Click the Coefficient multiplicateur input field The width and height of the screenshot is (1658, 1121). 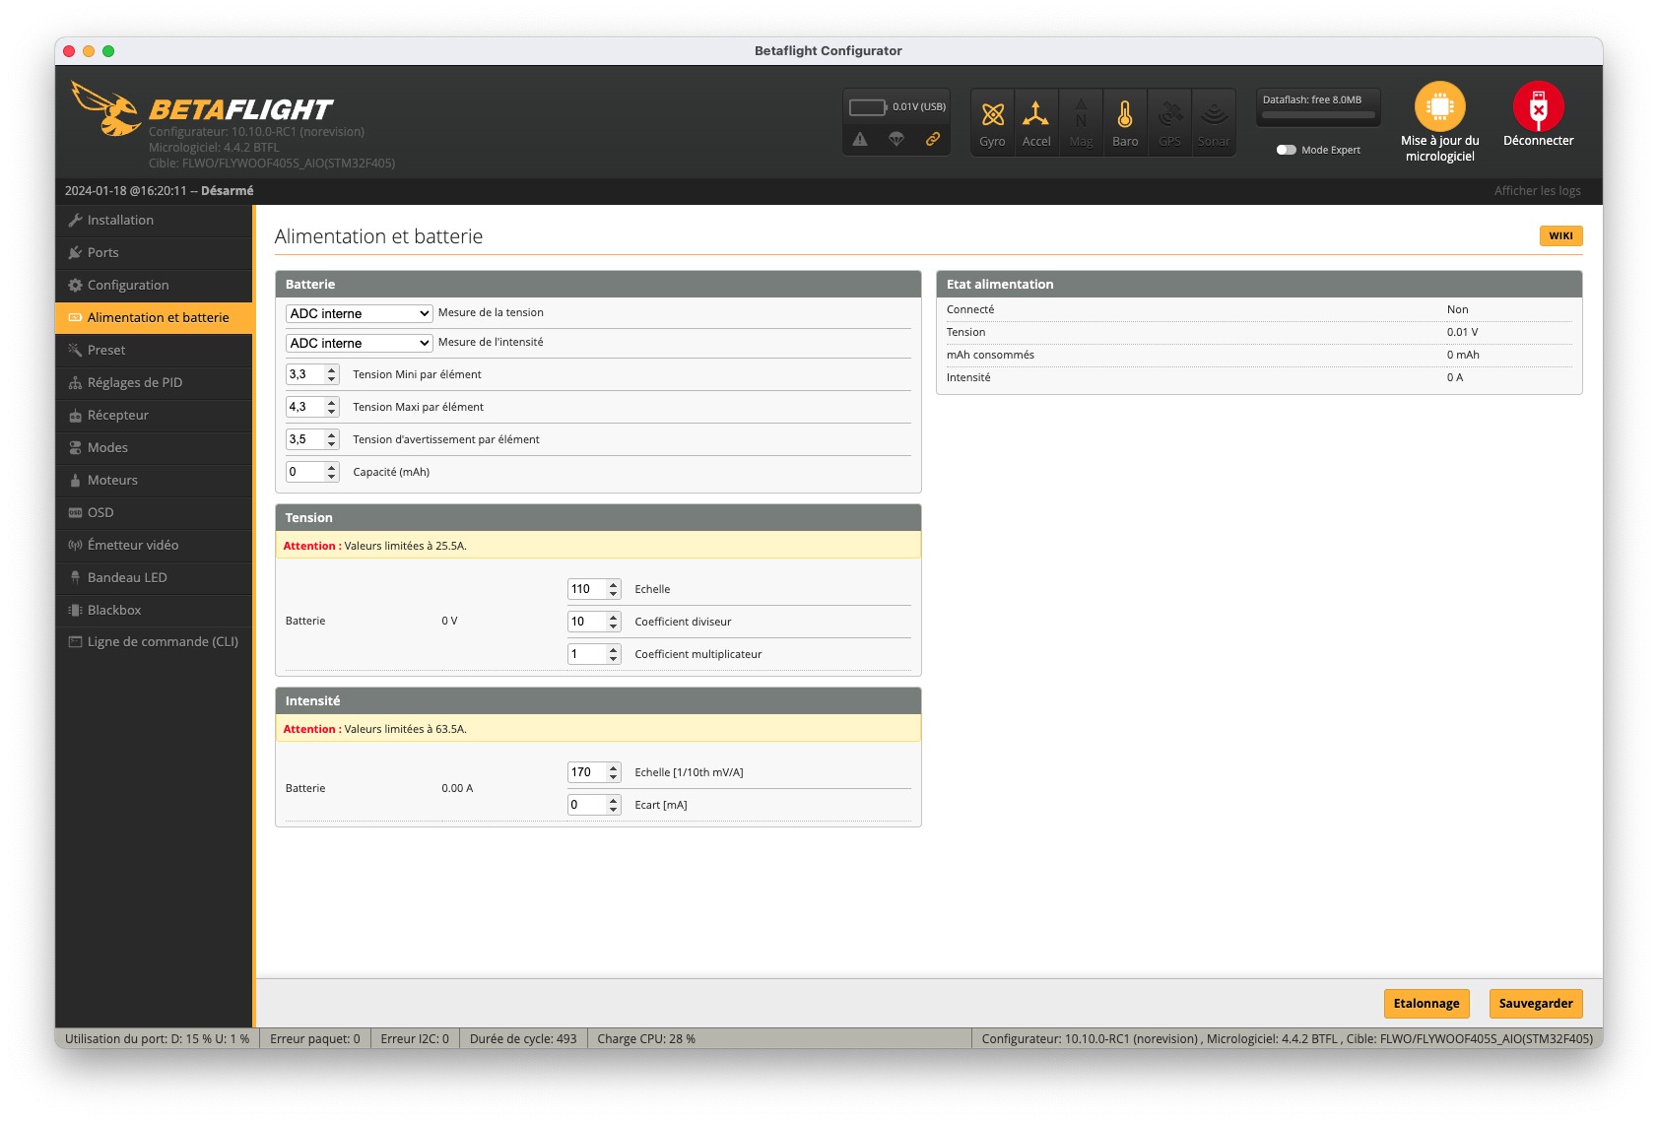click(594, 654)
